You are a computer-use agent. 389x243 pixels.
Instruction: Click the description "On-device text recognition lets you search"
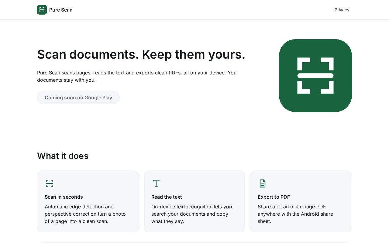click(191, 214)
